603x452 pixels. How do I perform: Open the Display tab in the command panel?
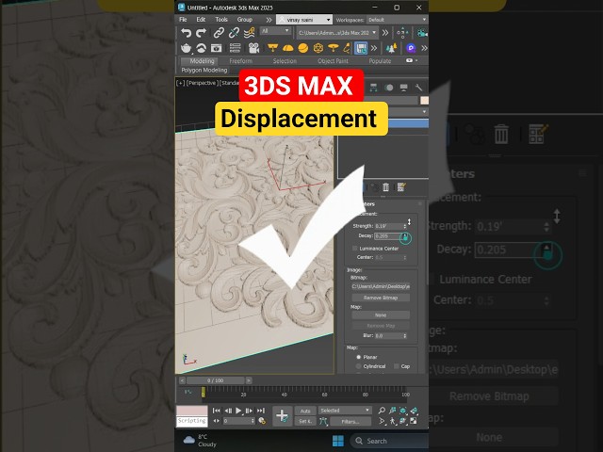pyautogui.click(x=403, y=88)
